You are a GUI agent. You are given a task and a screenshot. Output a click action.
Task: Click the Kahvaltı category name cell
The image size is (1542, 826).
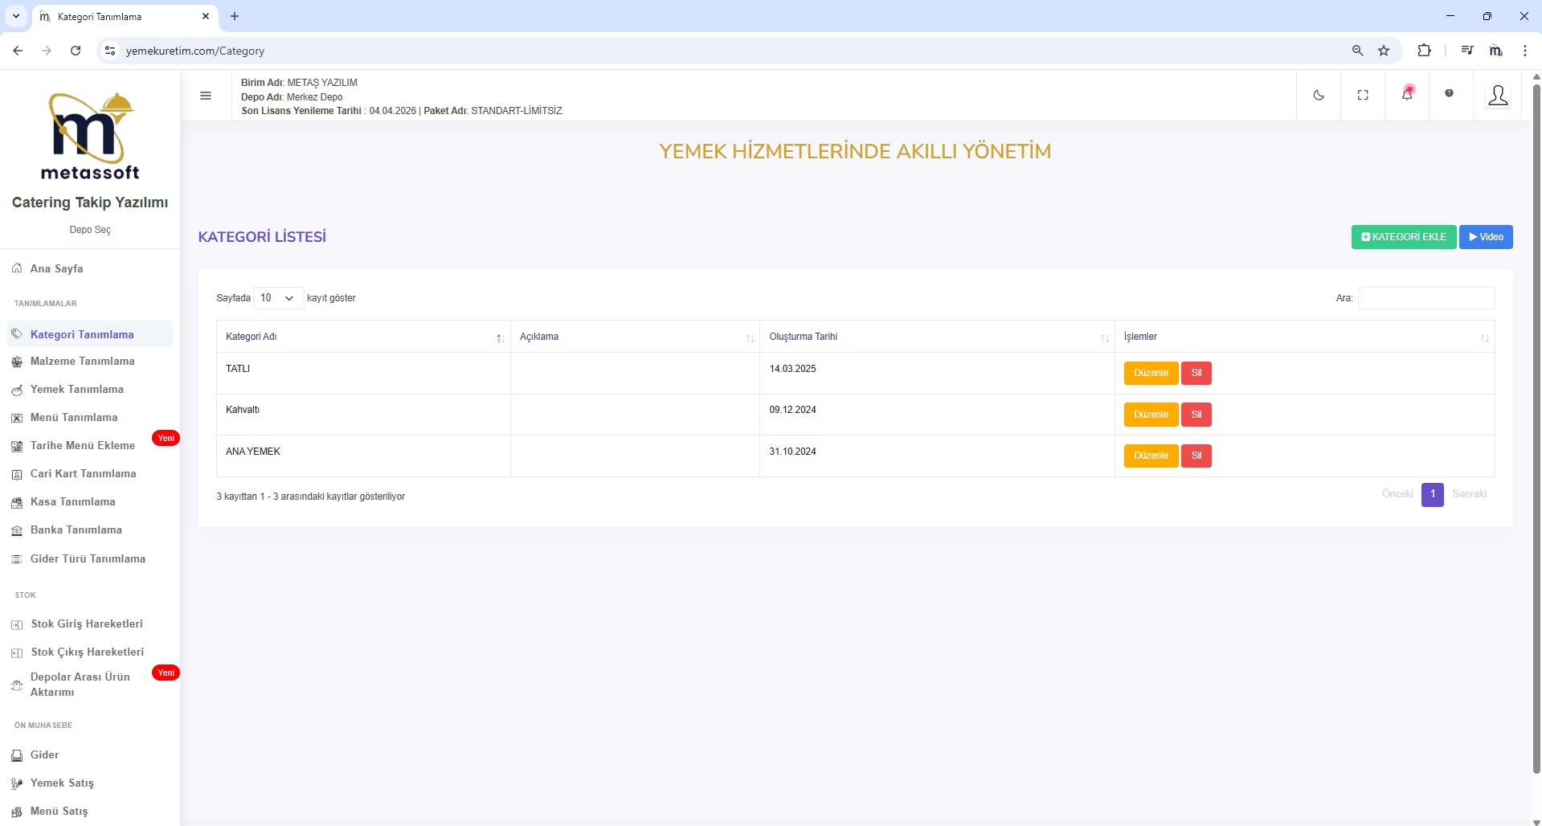point(363,415)
